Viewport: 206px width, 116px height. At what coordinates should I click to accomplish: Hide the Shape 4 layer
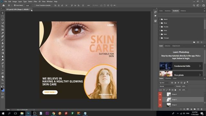click(160, 94)
